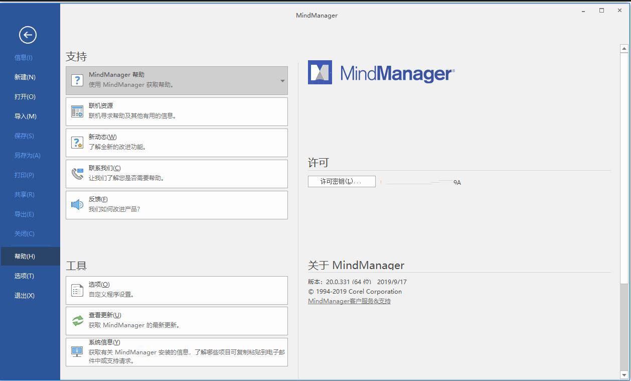Click the Options (选项) checklist icon
The image size is (631, 381).
click(77, 290)
